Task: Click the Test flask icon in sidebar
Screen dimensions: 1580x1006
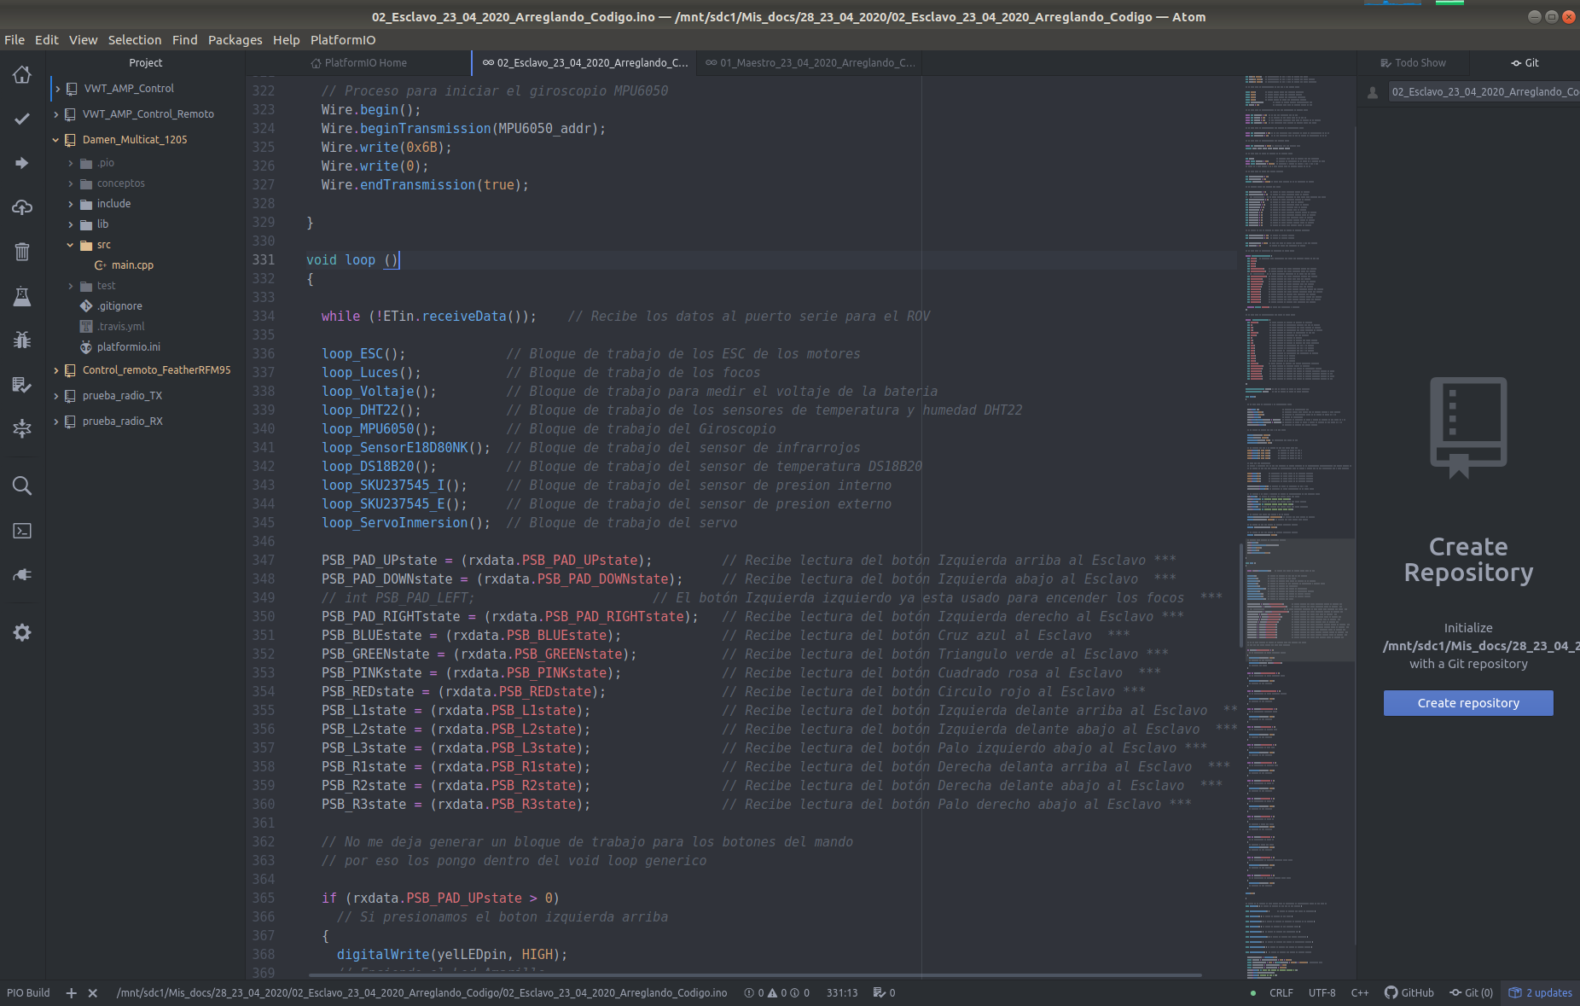Action: [x=22, y=296]
